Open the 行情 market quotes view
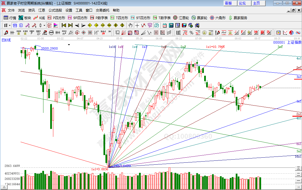This screenshot has width=302, height=190. coord(10,18)
